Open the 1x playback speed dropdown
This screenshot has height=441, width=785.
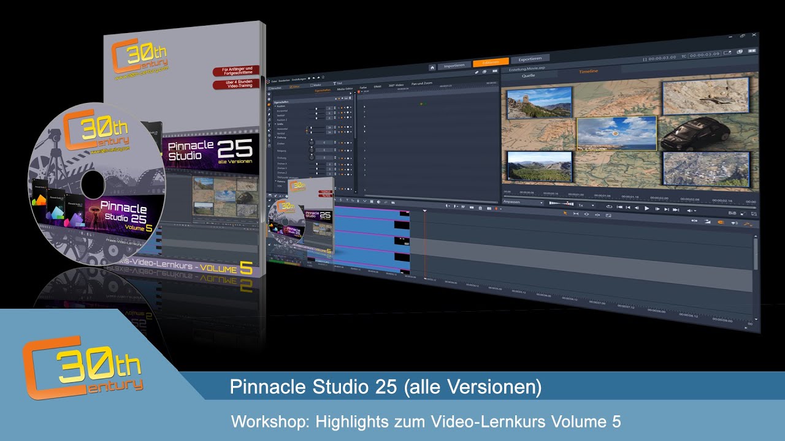pyautogui.click(x=586, y=205)
